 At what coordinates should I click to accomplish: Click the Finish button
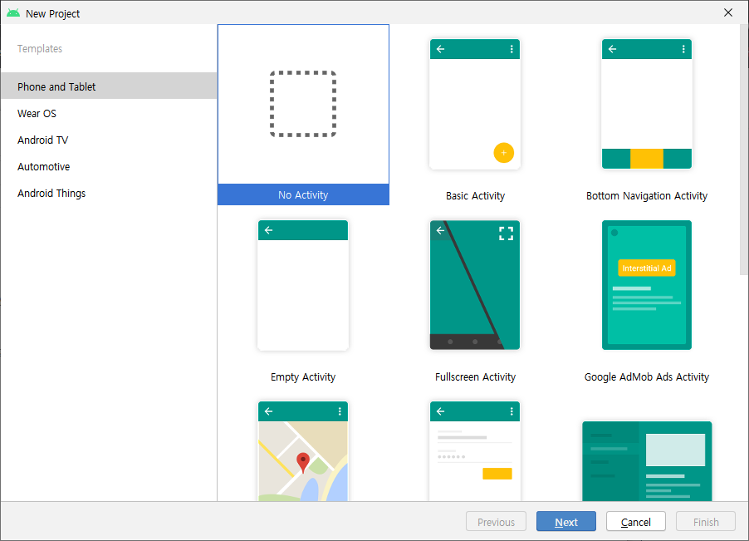(x=706, y=521)
